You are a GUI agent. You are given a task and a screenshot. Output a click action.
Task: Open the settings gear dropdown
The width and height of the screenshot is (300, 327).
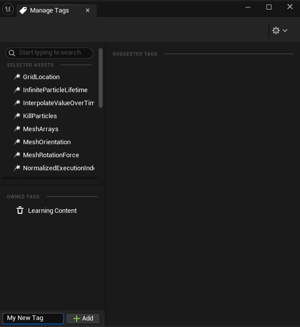coord(280,31)
